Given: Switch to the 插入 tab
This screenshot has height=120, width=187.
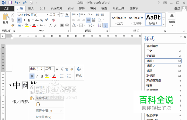Looking at the screenshot, I should pos(31,8).
